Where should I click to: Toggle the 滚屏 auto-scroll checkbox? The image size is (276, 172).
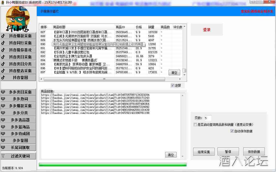172,85
